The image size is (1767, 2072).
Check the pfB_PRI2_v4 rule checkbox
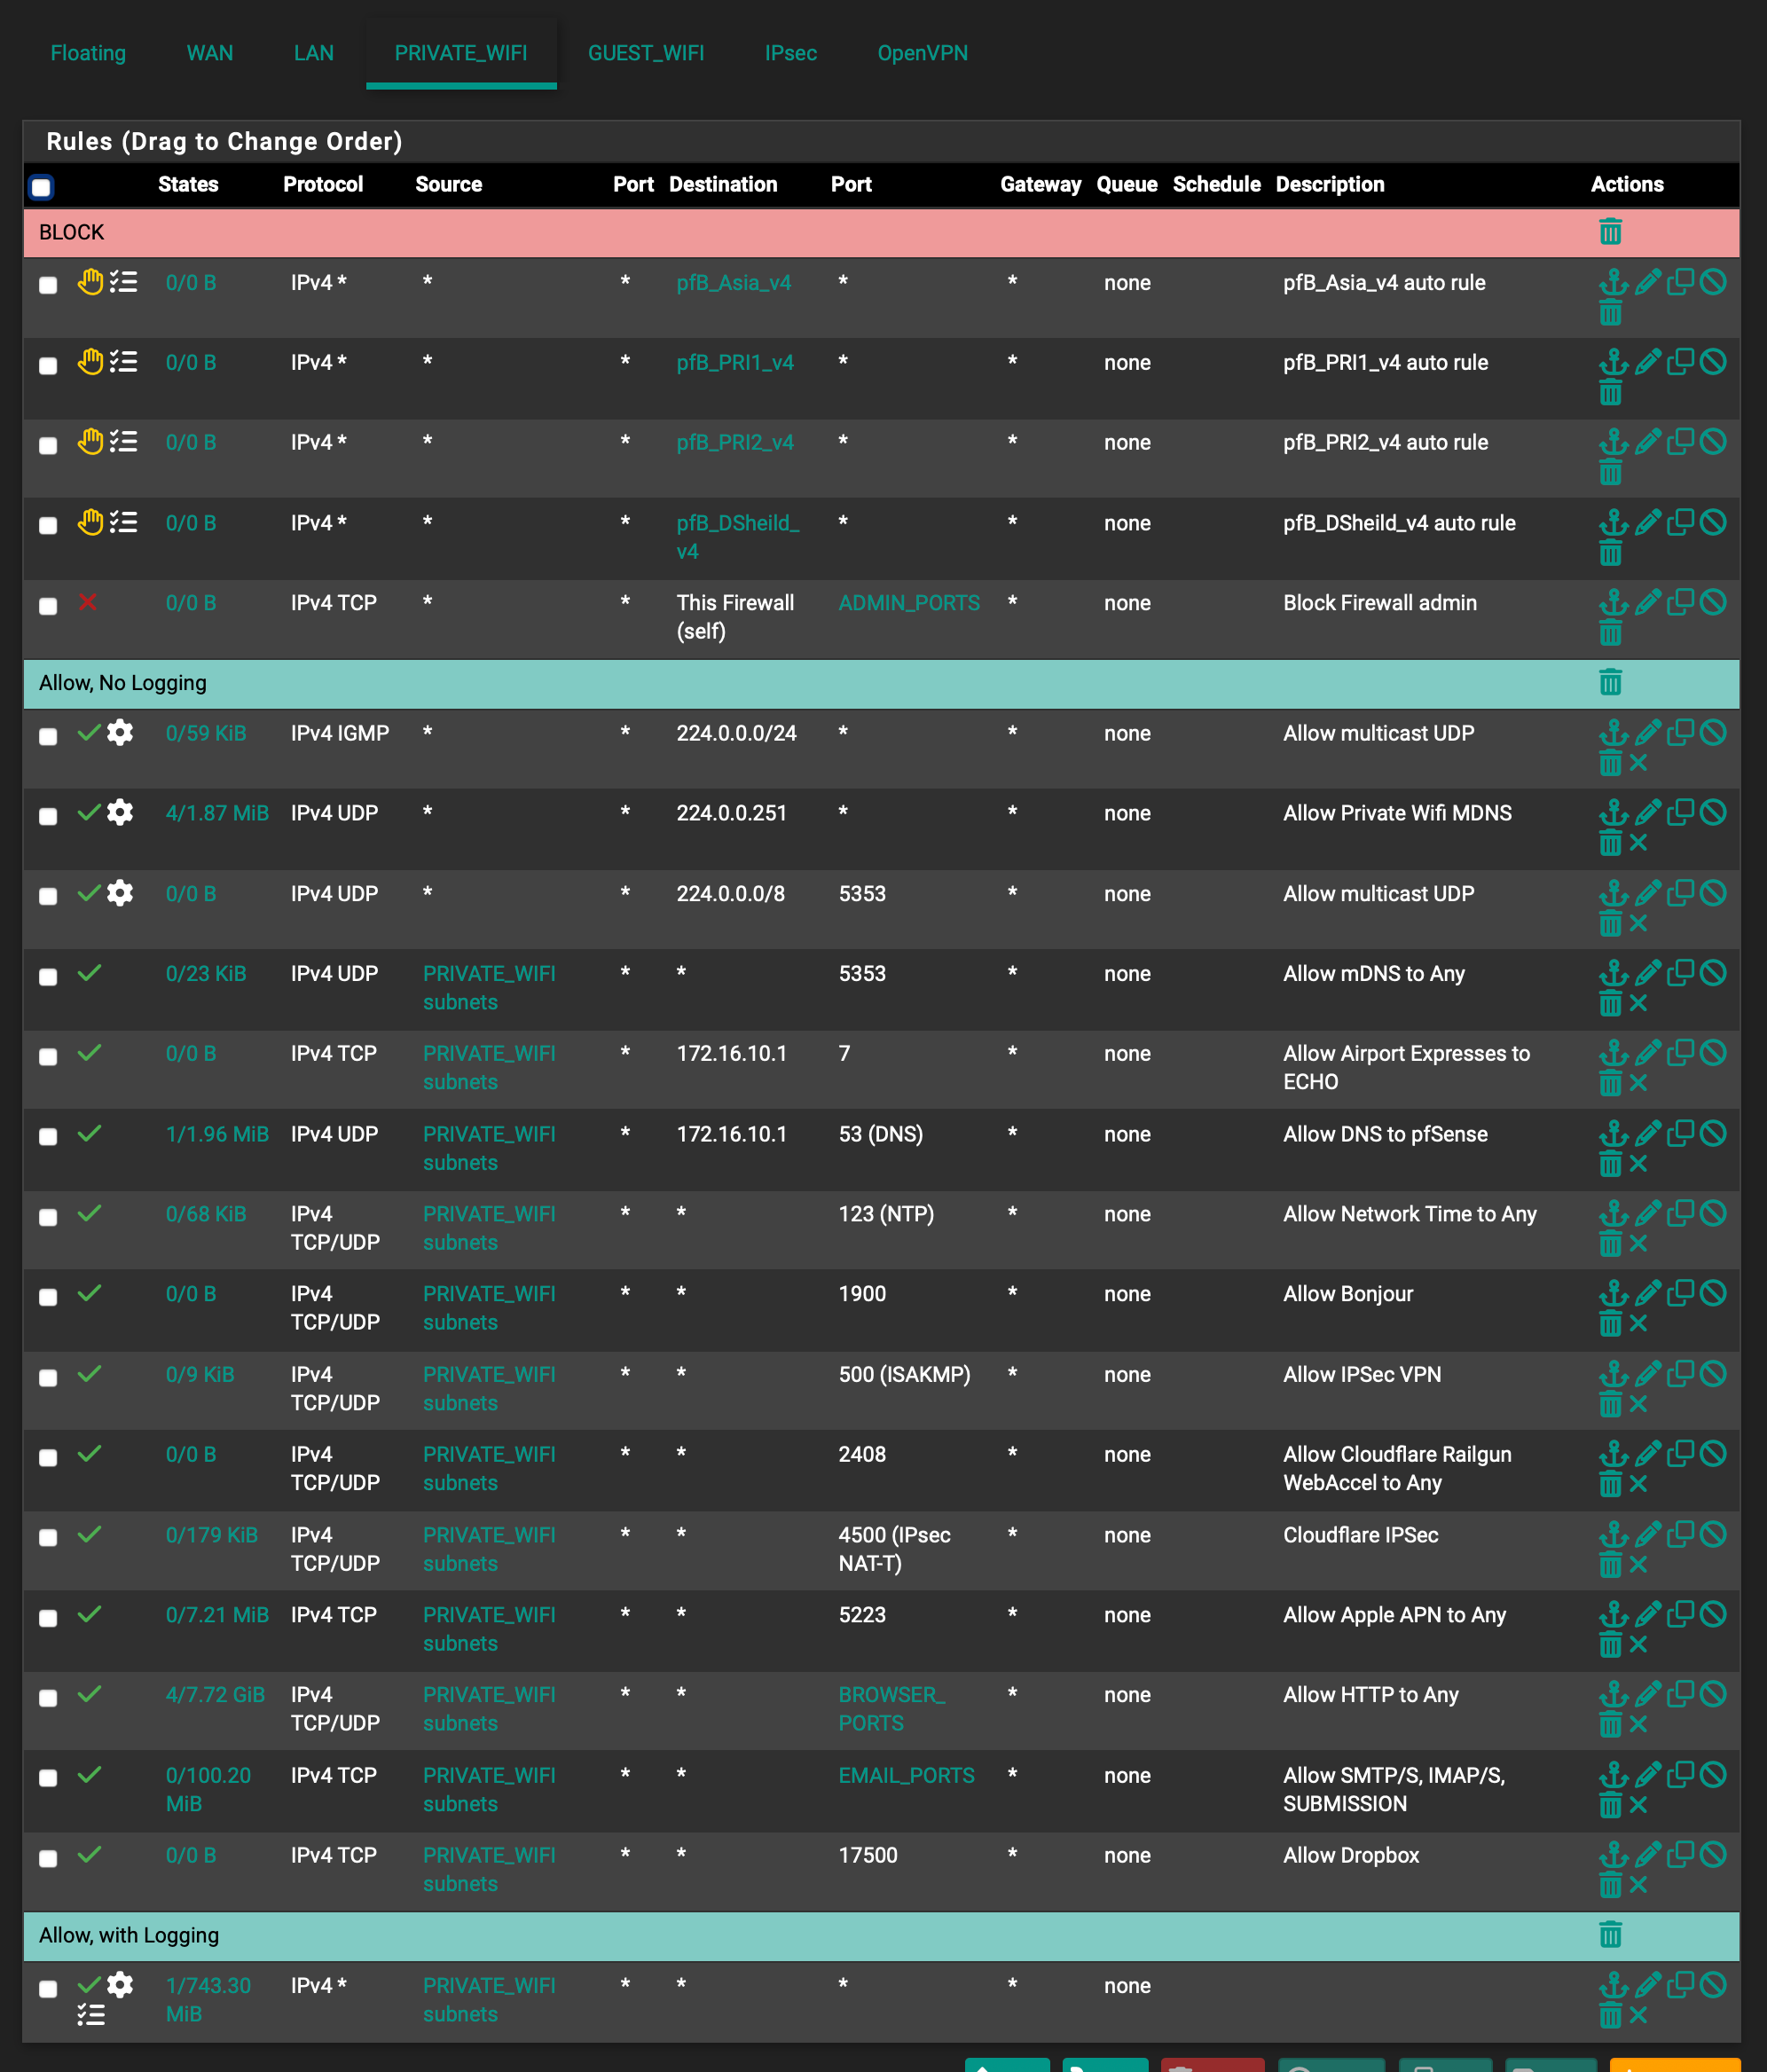(x=48, y=446)
